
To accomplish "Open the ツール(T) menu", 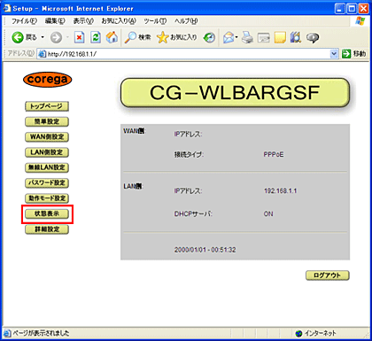I will (x=155, y=21).
